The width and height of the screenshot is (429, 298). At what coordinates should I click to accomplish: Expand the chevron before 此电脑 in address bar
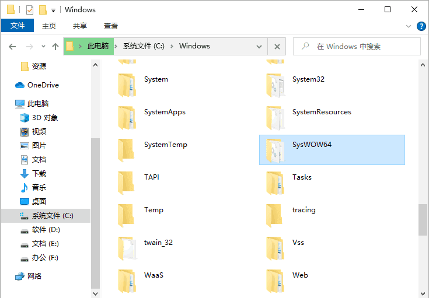[x=80, y=46]
